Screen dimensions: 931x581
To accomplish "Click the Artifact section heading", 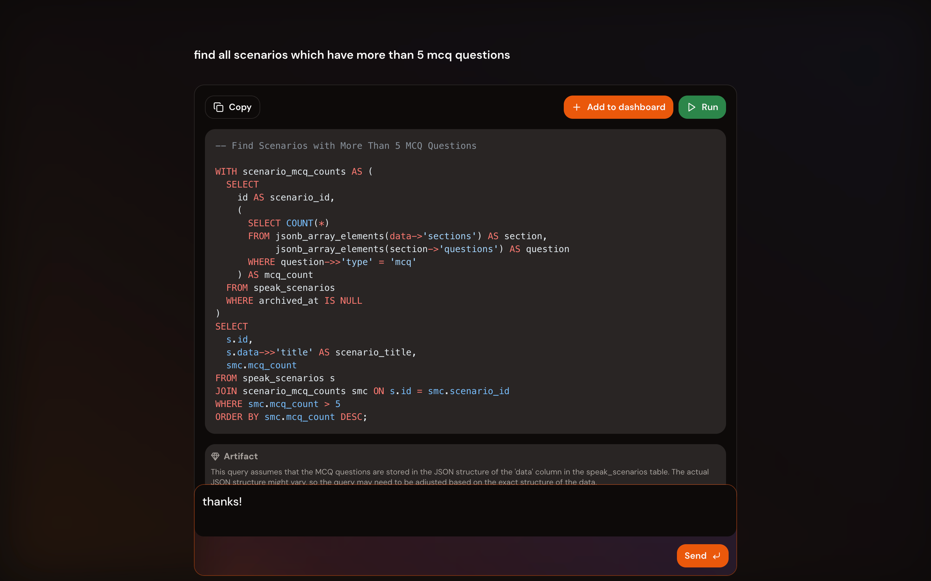I will (x=241, y=456).
